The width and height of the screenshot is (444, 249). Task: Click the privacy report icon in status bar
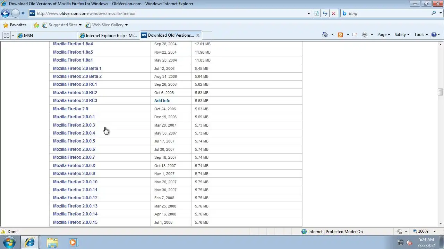pos(400,232)
